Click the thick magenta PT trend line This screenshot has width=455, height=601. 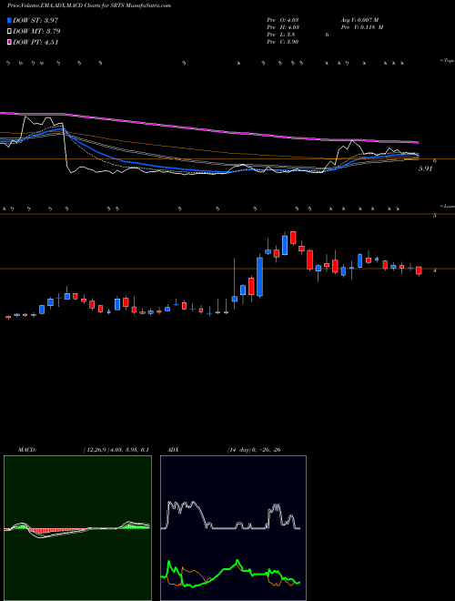point(209,129)
